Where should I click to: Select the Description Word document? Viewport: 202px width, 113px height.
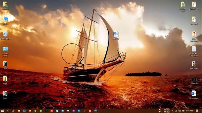click(194, 95)
